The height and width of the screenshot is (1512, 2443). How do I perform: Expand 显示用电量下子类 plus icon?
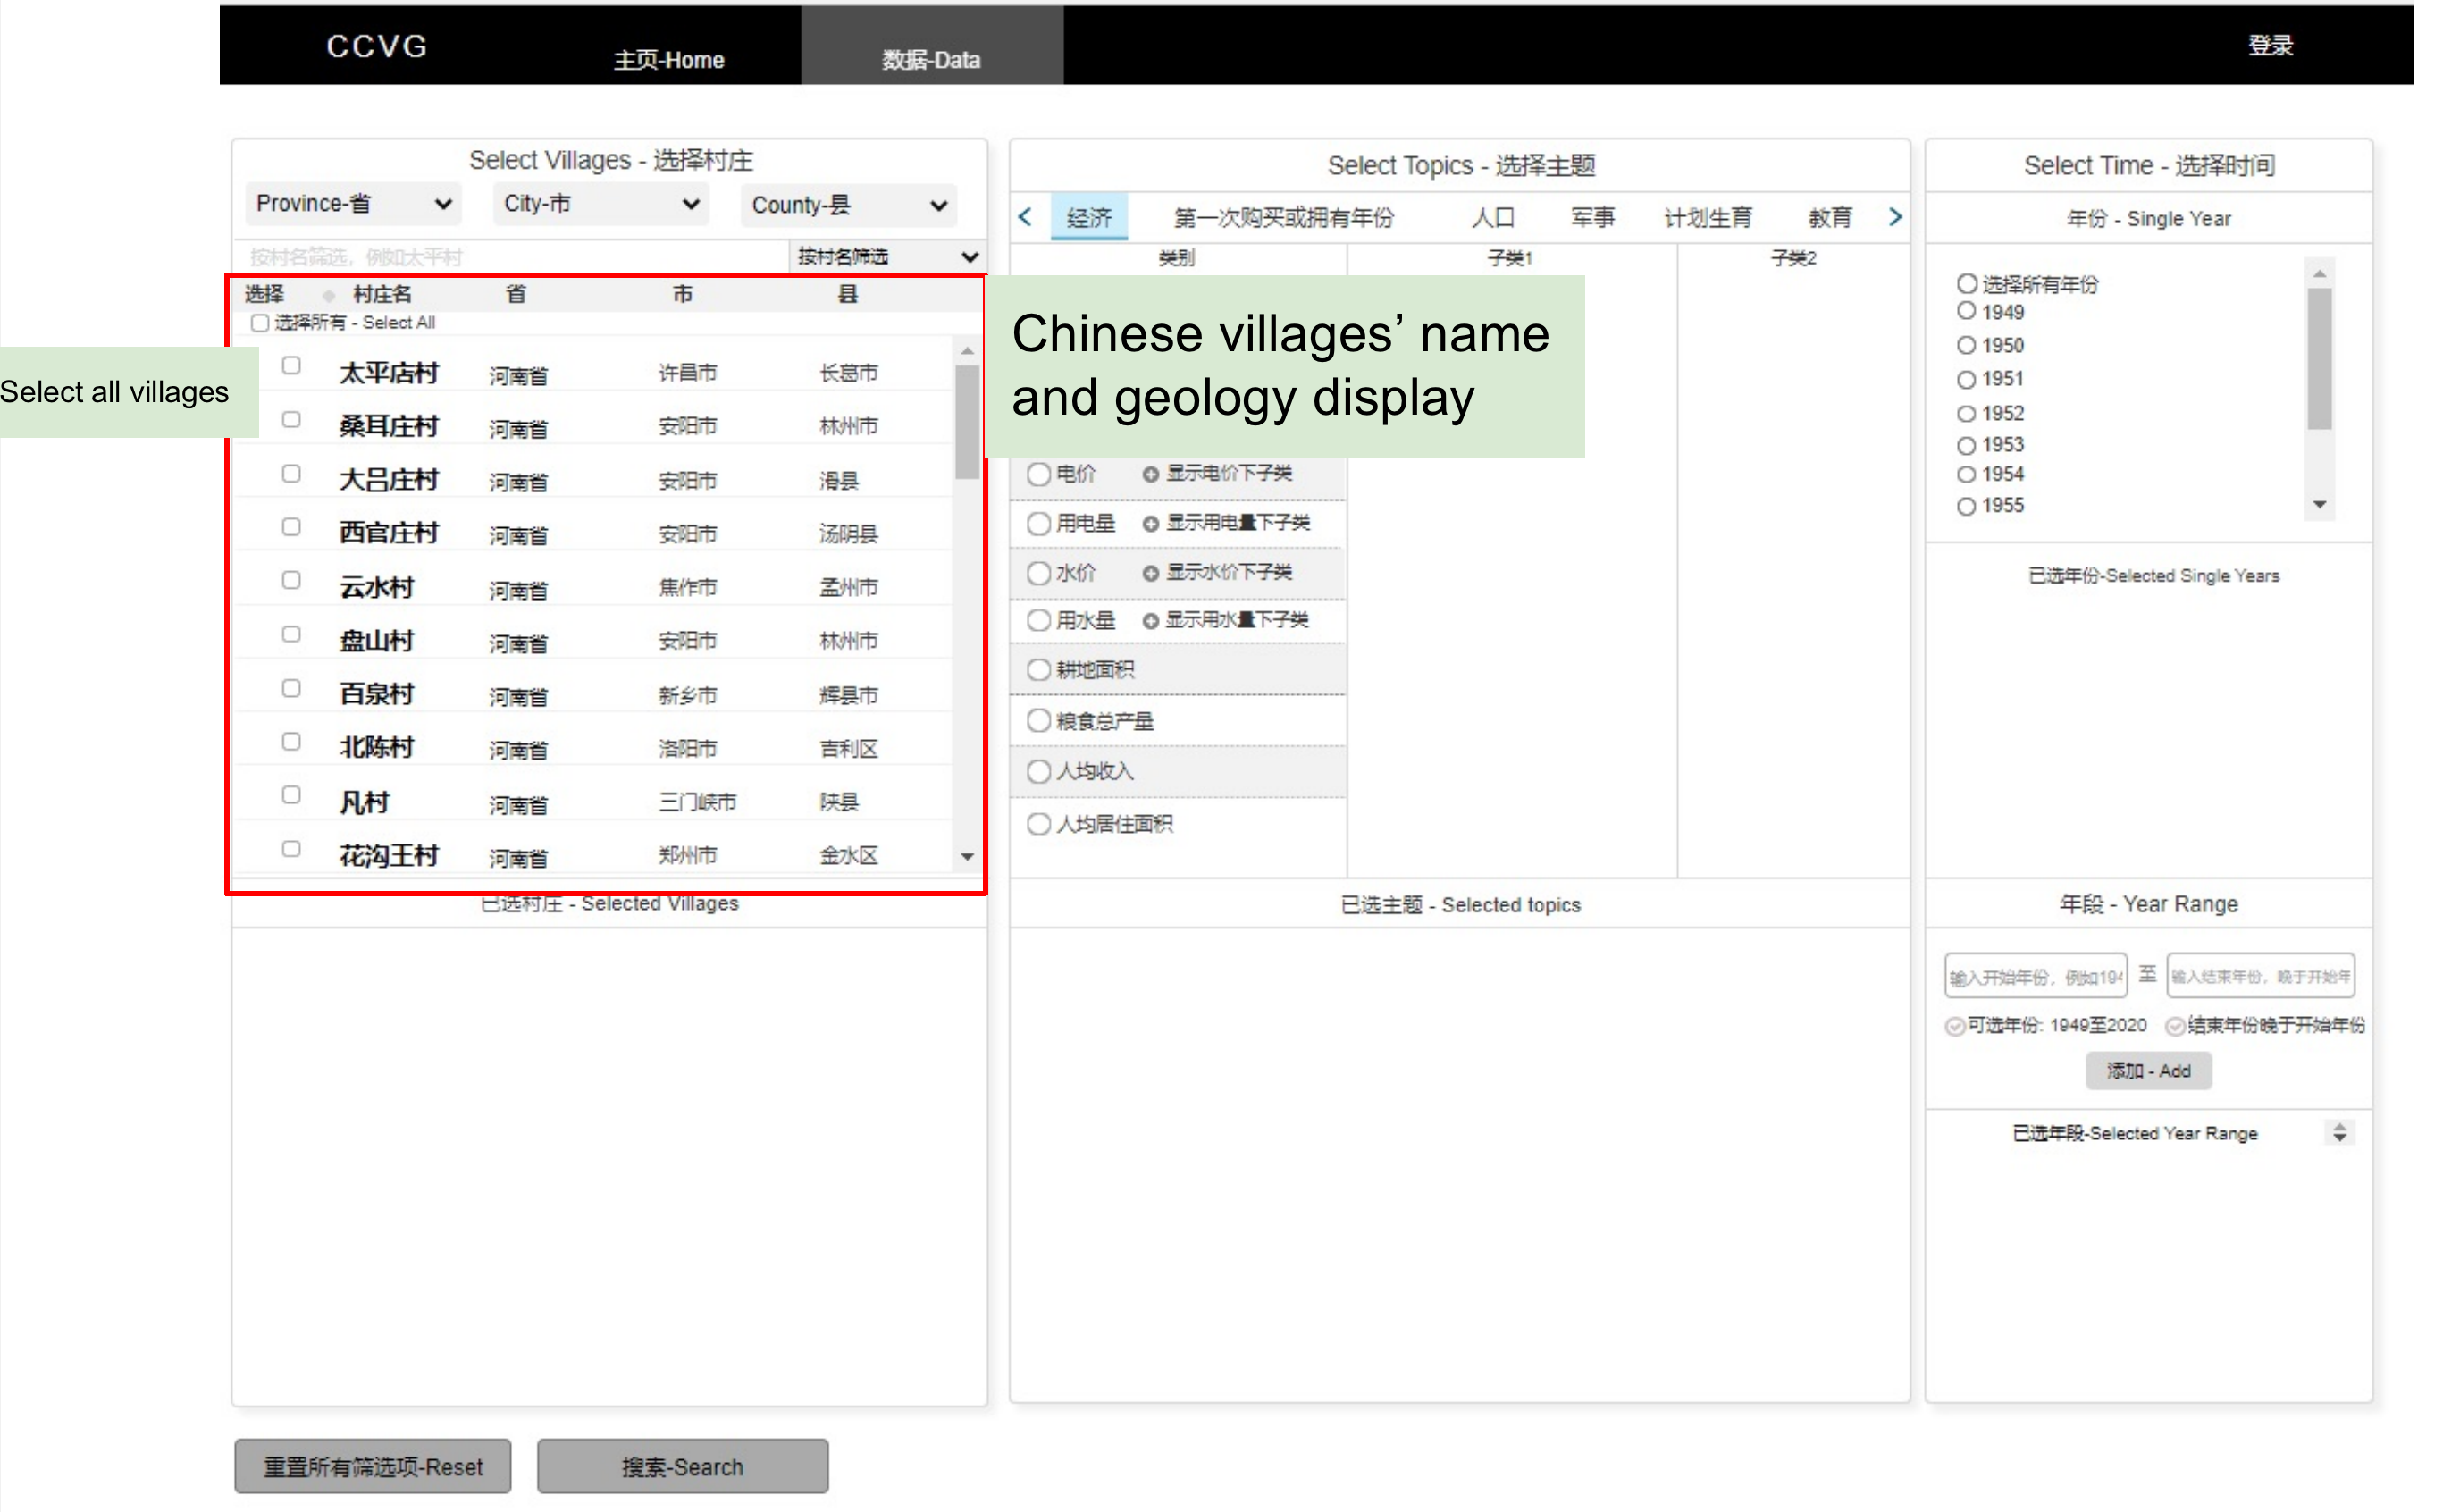[x=1150, y=523]
